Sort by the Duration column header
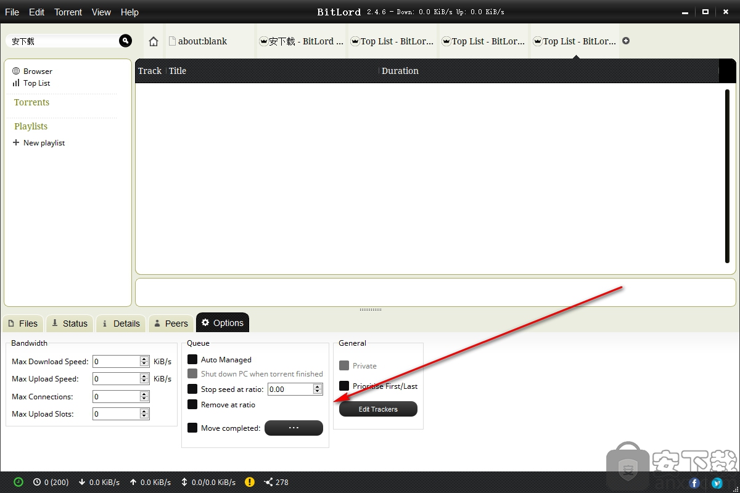Screen dimensions: 740x493 point(400,71)
